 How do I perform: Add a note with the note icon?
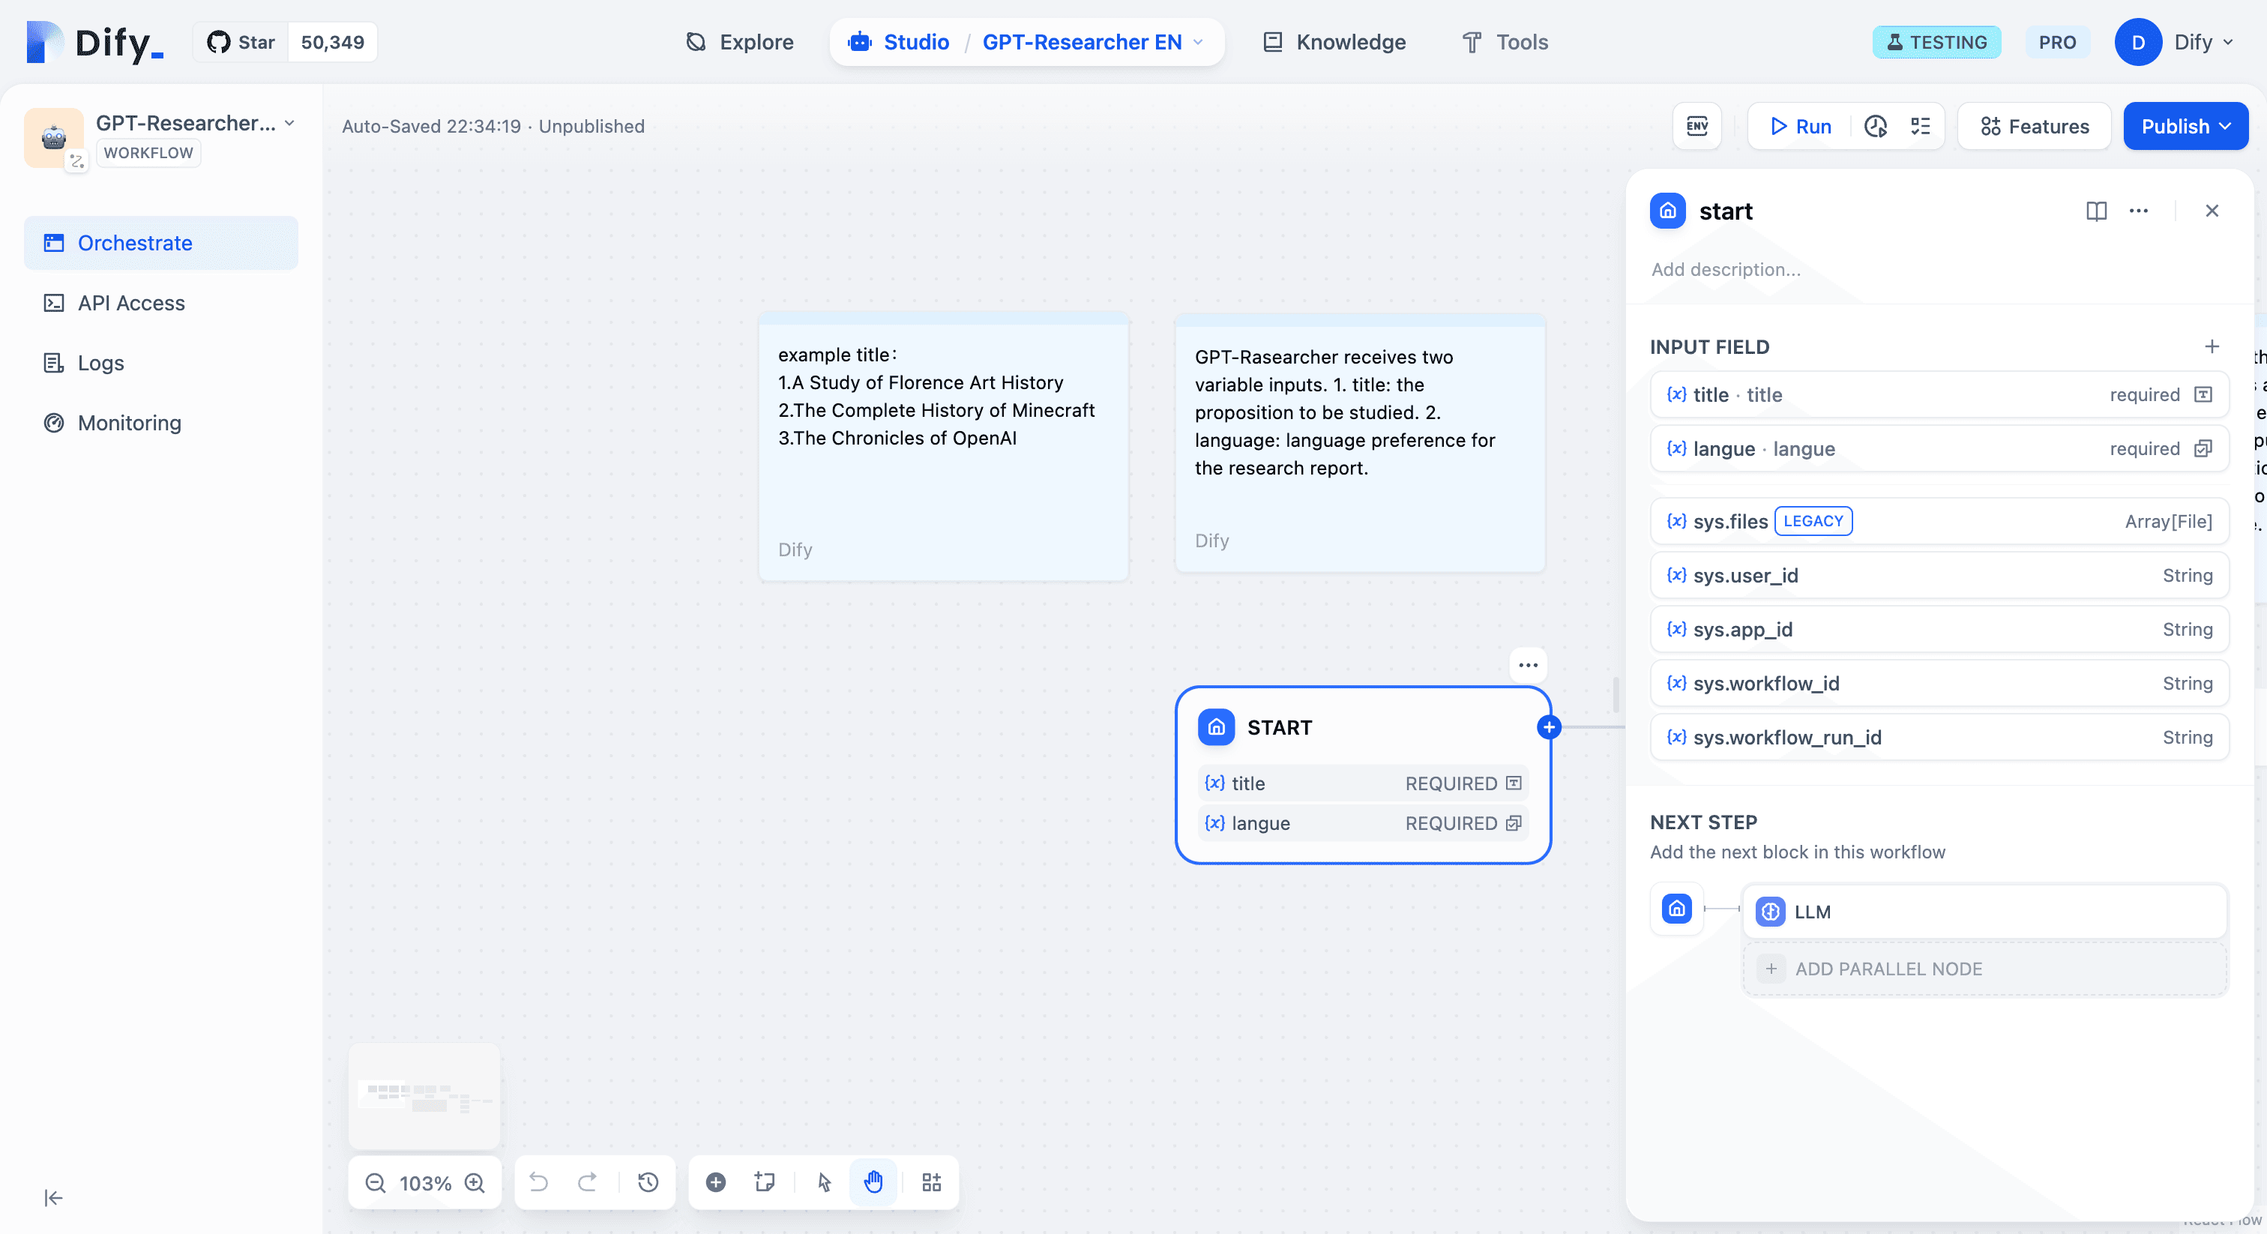(765, 1182)
